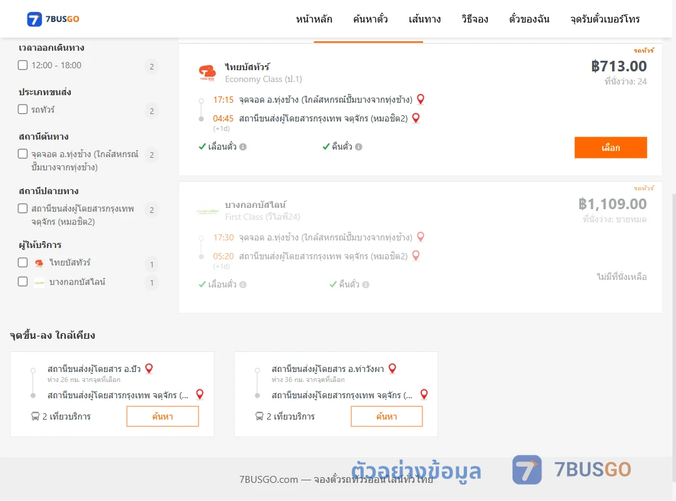
Task: Click info icon beside คืนตั๋ว on บางกอกบัสไลน์ trip
Action: pyautogui.click(x=366, y=284)
